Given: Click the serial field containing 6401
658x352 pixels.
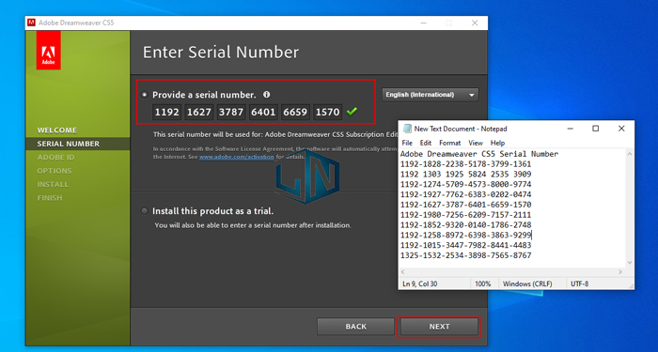Looking at the screenshot, I should 263,112.
